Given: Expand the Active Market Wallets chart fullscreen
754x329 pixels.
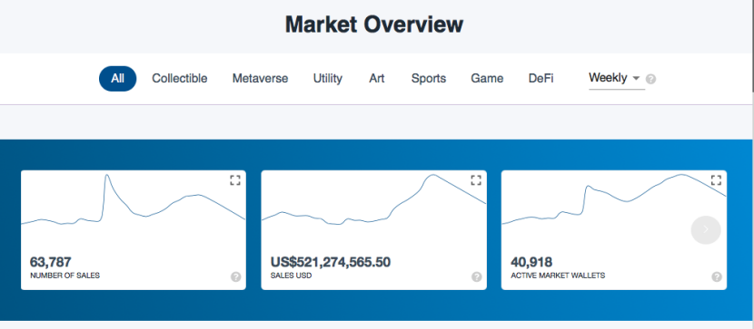Looking at the screenshot, I should click(716, 180).
